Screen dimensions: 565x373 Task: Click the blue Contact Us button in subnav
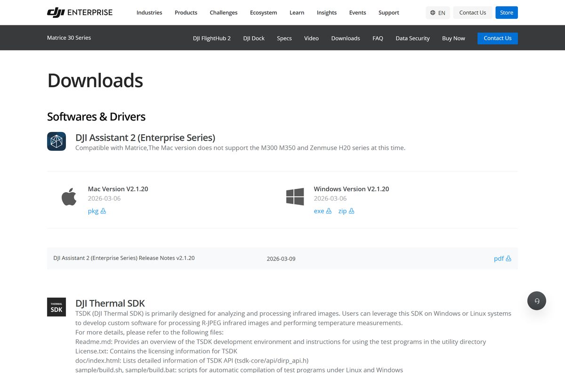[498, 38]
